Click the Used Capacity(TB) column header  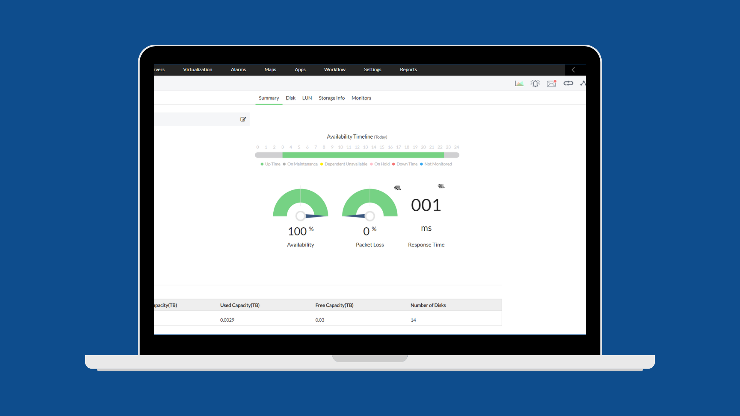pyautogui.click(x=240, y=305)
